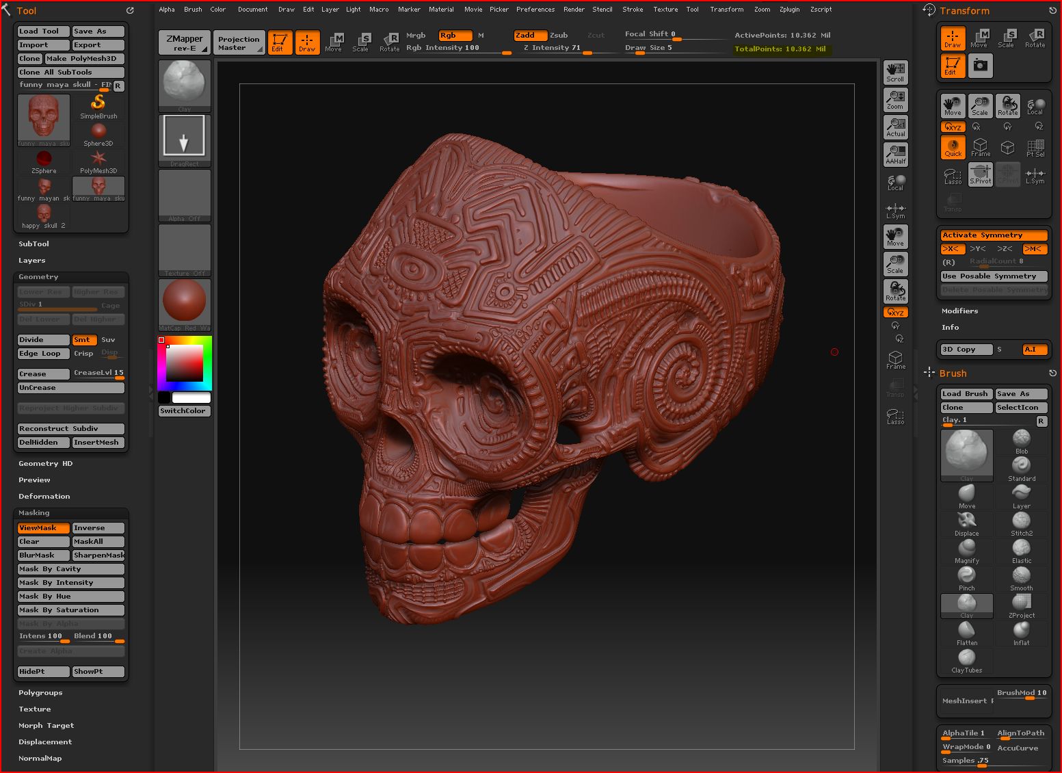Open the Texture Off selector
The image size is (1062, 773).
(184, 250)
